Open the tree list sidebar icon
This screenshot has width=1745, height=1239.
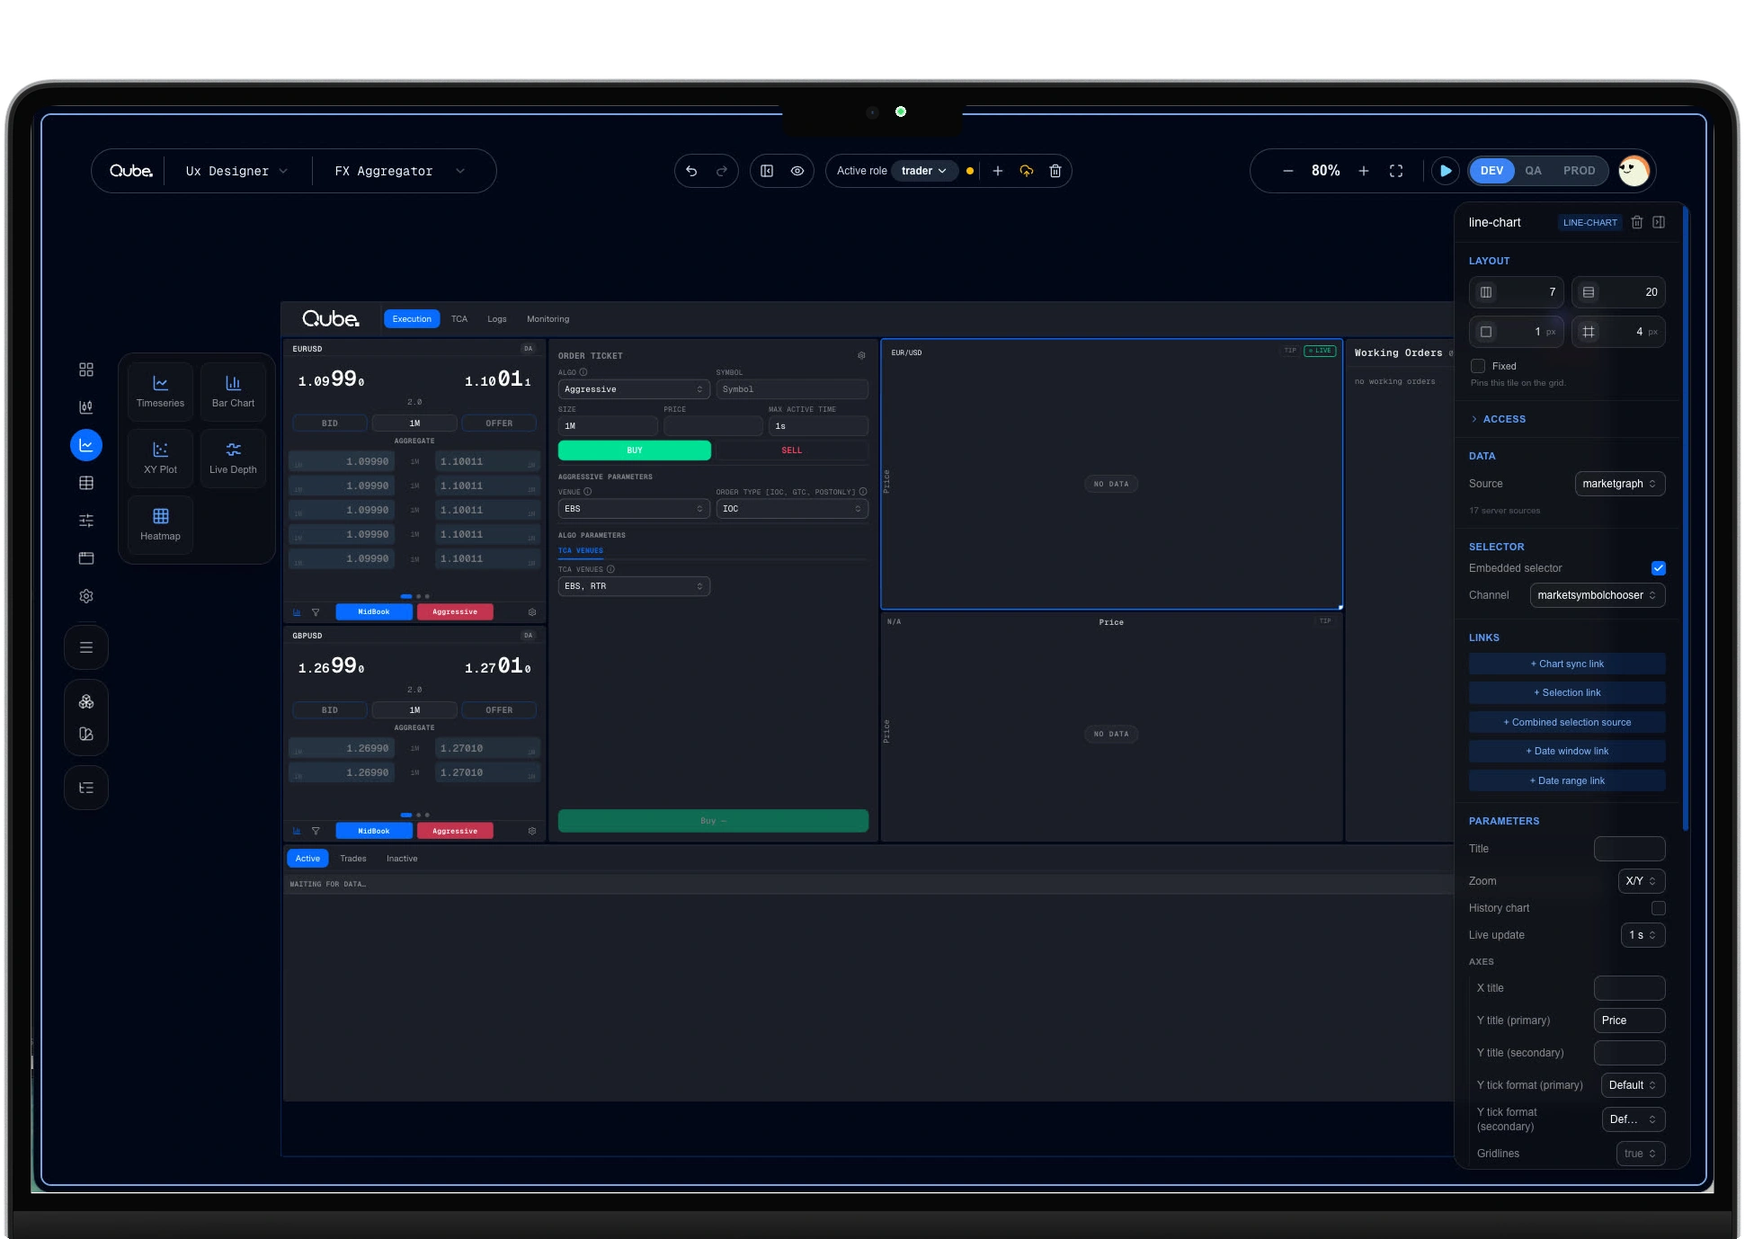pos(86,788)
